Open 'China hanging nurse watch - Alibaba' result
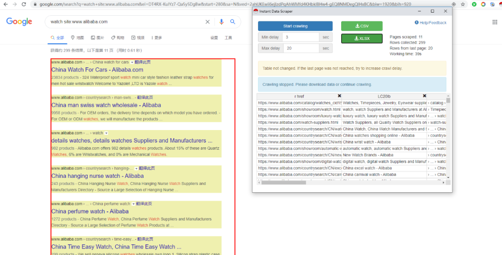502x255 pixels. coord(97,176)
